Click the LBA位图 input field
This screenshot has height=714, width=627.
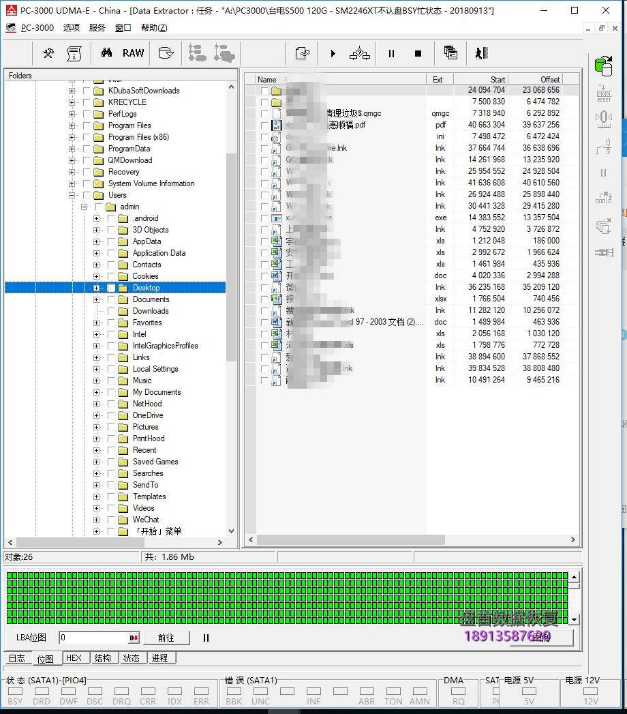click(94, 638)
